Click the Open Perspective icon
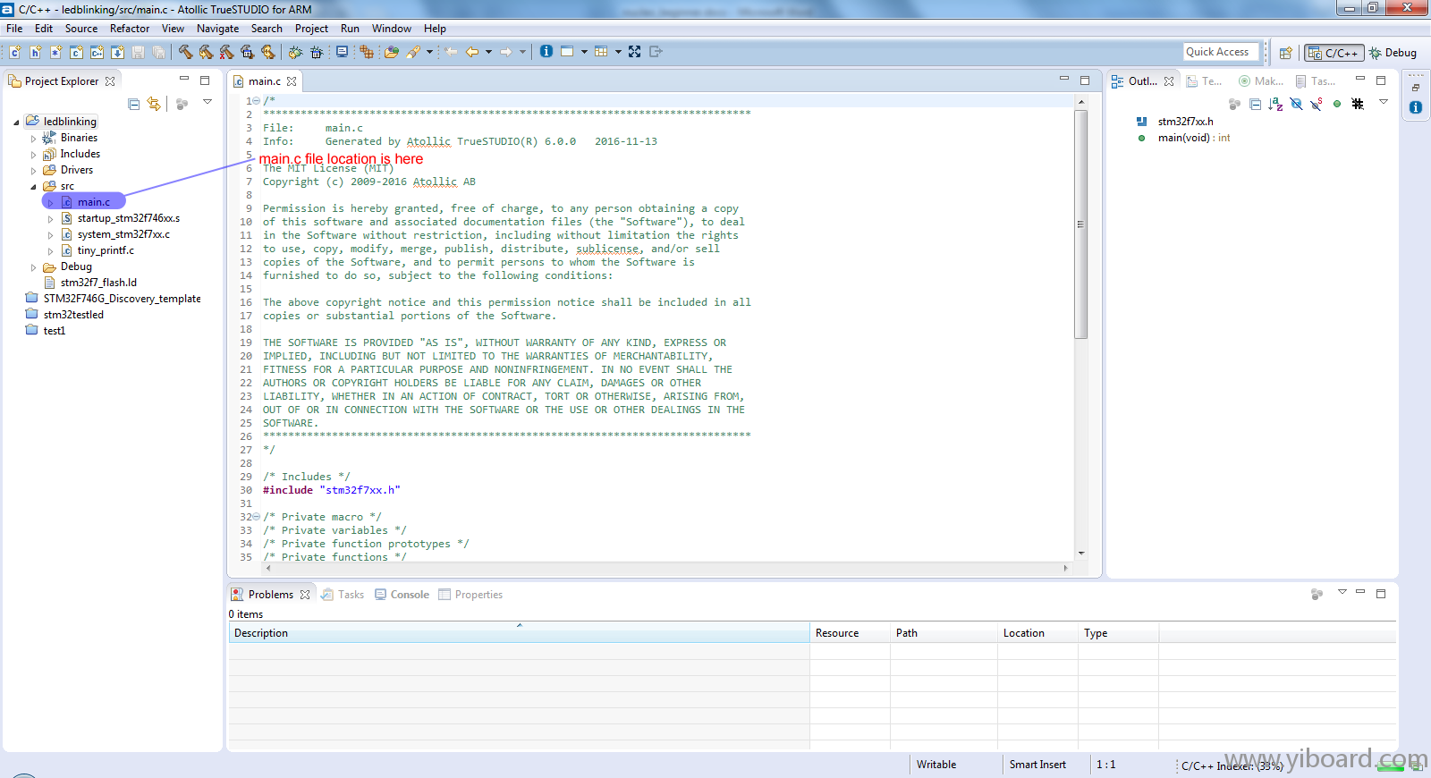Image resolution: width=1431 pixels, height=778 pixels. [x=1285, y=53]
